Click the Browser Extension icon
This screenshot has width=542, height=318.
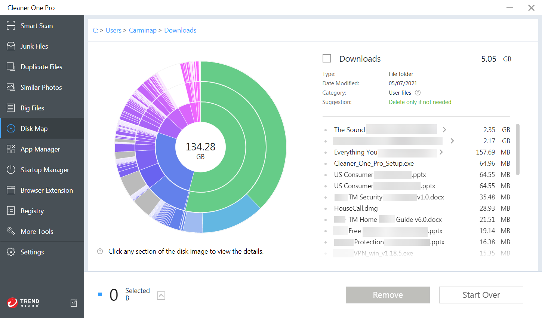point(11,190)
